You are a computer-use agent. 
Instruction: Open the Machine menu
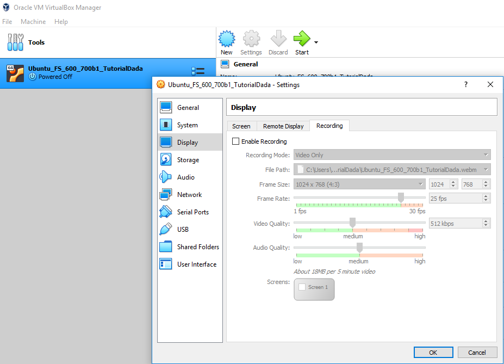pyautogui.click(x=33, y=22)
